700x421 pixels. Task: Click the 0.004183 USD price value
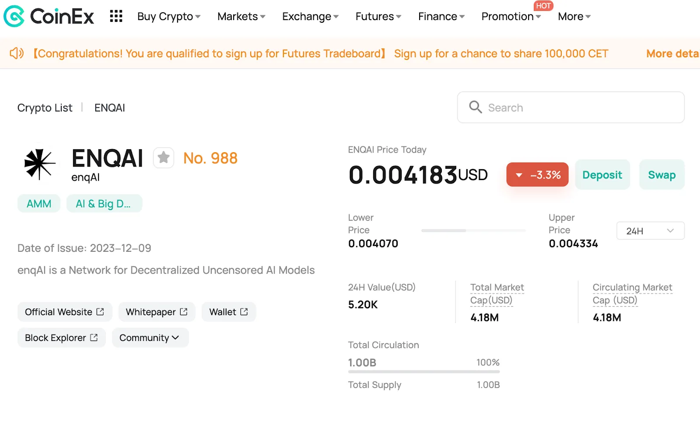click(418, 175)
